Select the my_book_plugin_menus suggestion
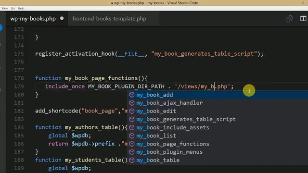The image size is (308, 173). 218,152
